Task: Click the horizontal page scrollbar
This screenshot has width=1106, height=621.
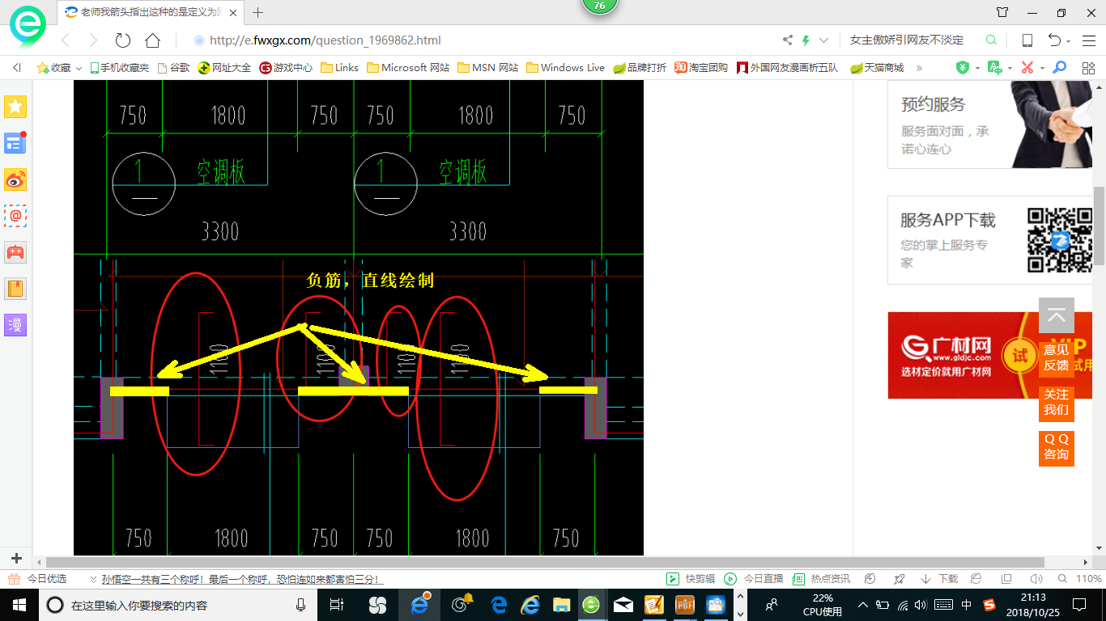Action: [x=545, y=562]
